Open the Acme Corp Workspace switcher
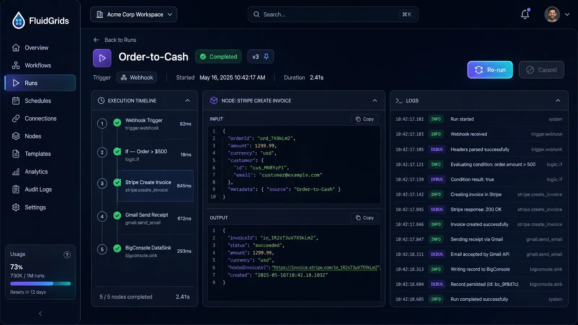The image size is (578, 325). pos(134,14)
